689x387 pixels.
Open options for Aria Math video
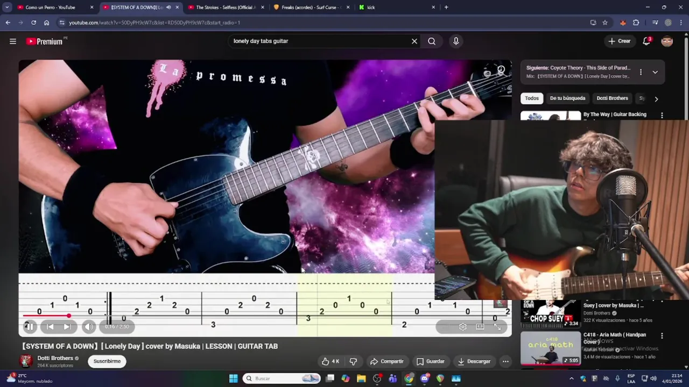[662, 336]
